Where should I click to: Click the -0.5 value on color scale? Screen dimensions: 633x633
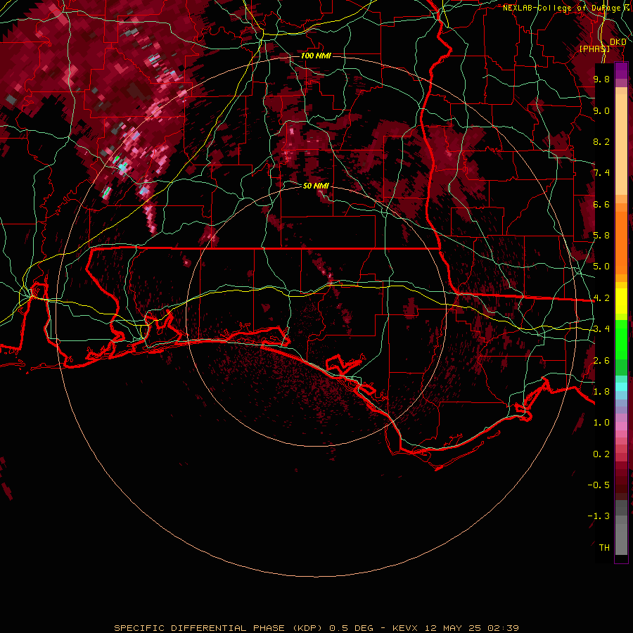coord(599,485)
